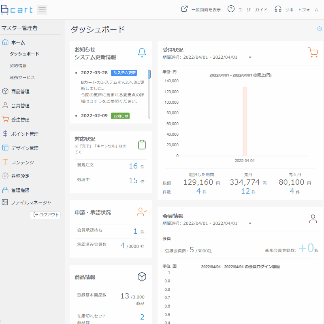Click the bell icon in お知らせ card
The image size is (324, 324).
(142, 53)
